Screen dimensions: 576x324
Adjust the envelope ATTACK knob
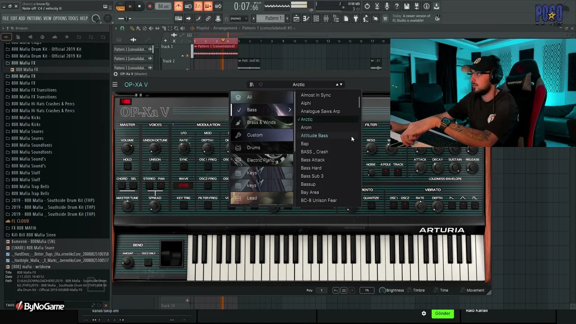(420, 167)
